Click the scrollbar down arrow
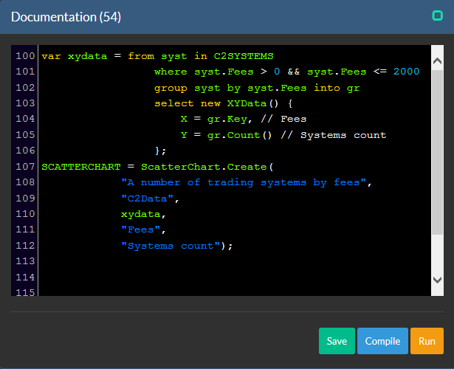The height and width of the screenshot is (369, 454). [437, 280]
